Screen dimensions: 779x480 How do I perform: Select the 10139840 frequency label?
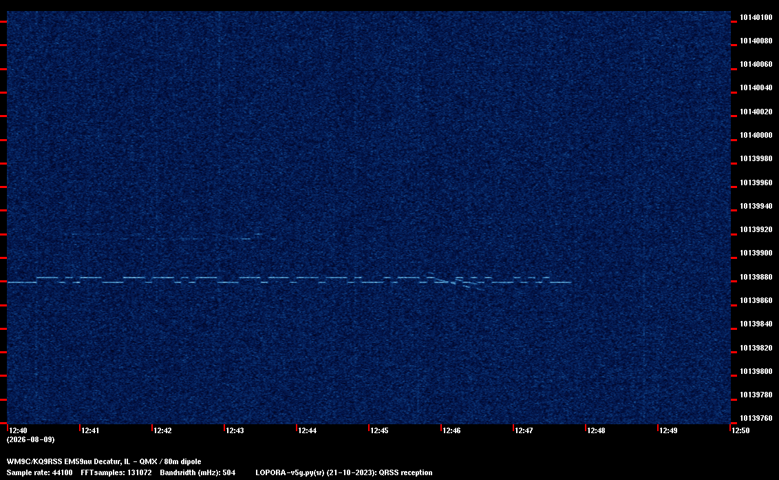(x=756, y=324)
